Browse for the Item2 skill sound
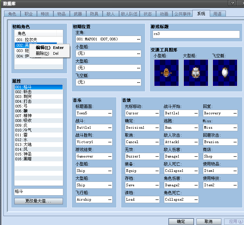This screenshot has width=244, height=225. [235, 185]
